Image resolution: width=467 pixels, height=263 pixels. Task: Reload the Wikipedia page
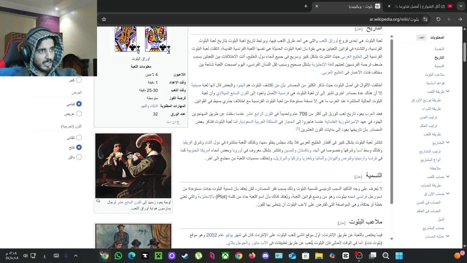click(438, 19)
